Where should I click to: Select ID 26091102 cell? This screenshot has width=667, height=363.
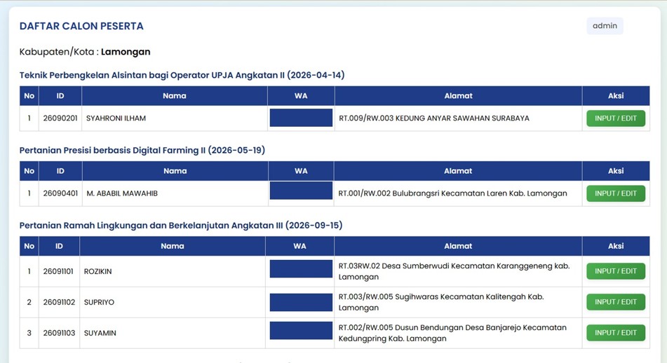(59, 302)
